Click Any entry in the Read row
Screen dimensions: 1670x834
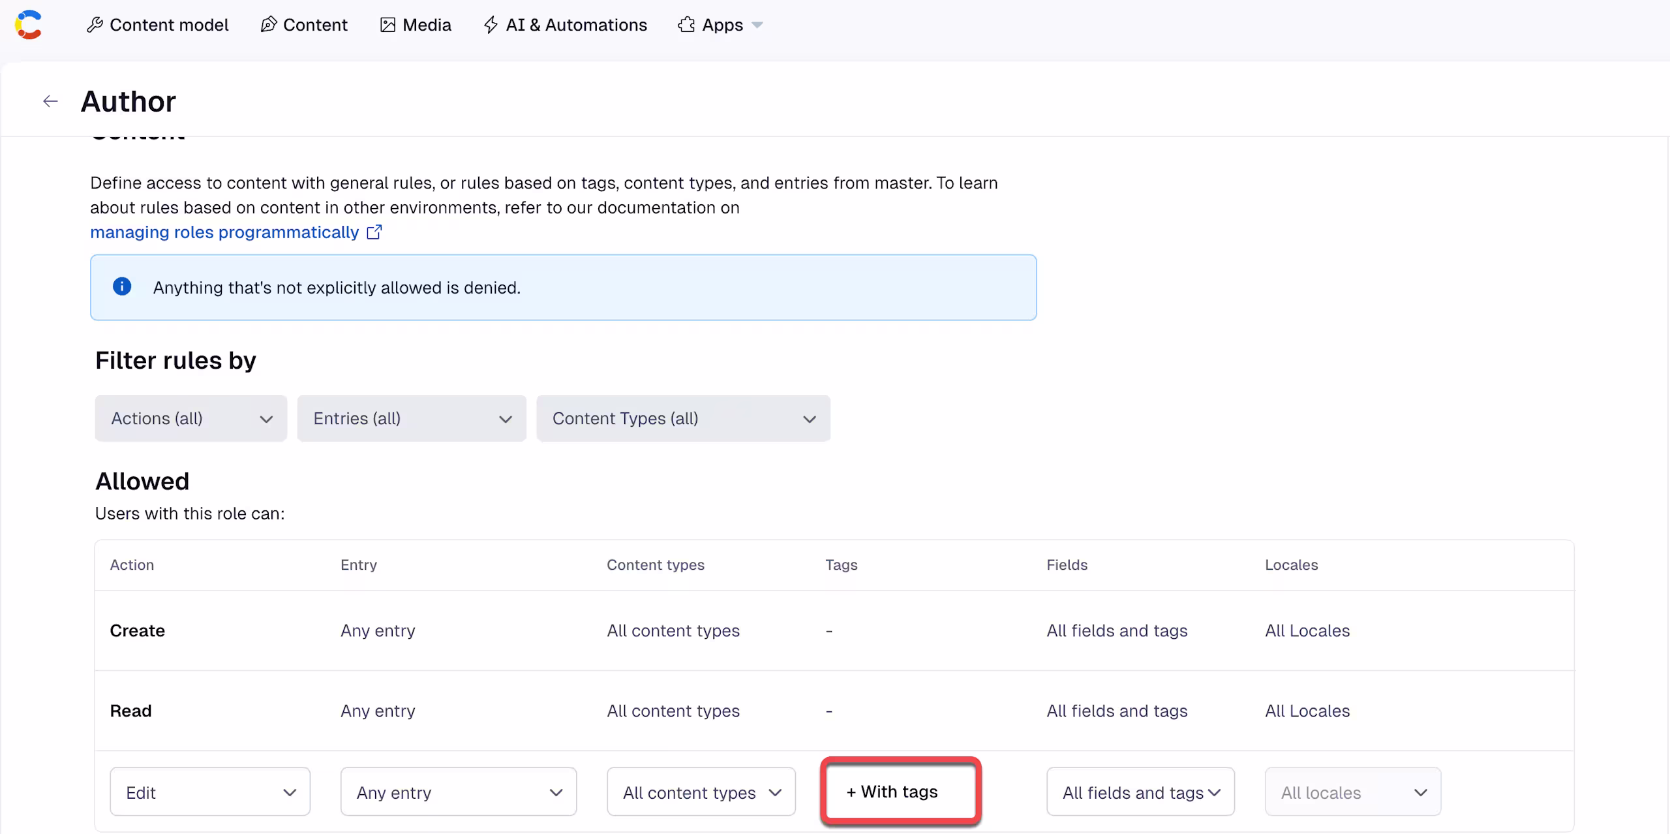(378, 711)
